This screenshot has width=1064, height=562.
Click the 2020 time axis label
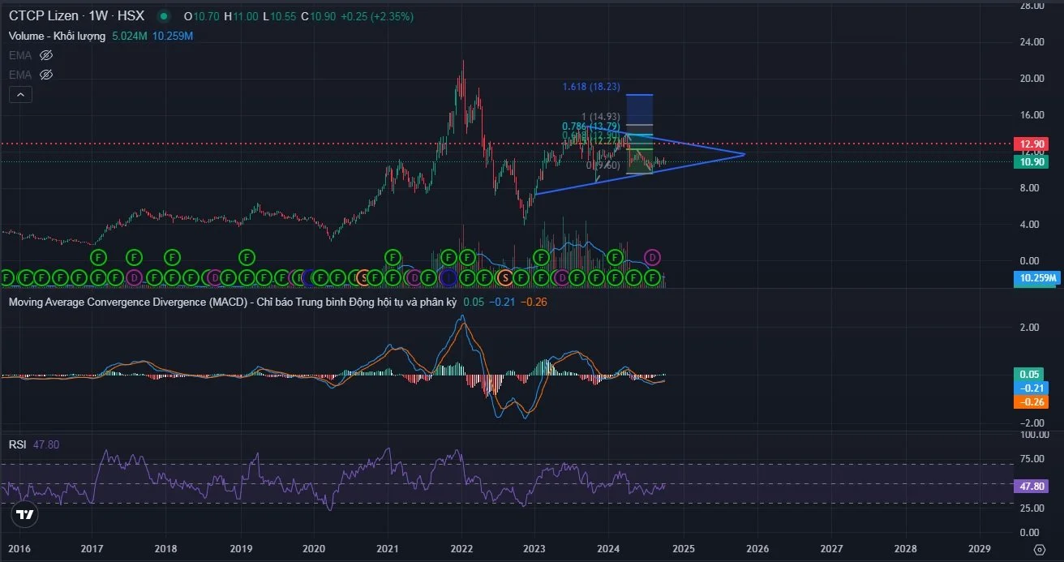pyautogui.click(x=314, y=549)
